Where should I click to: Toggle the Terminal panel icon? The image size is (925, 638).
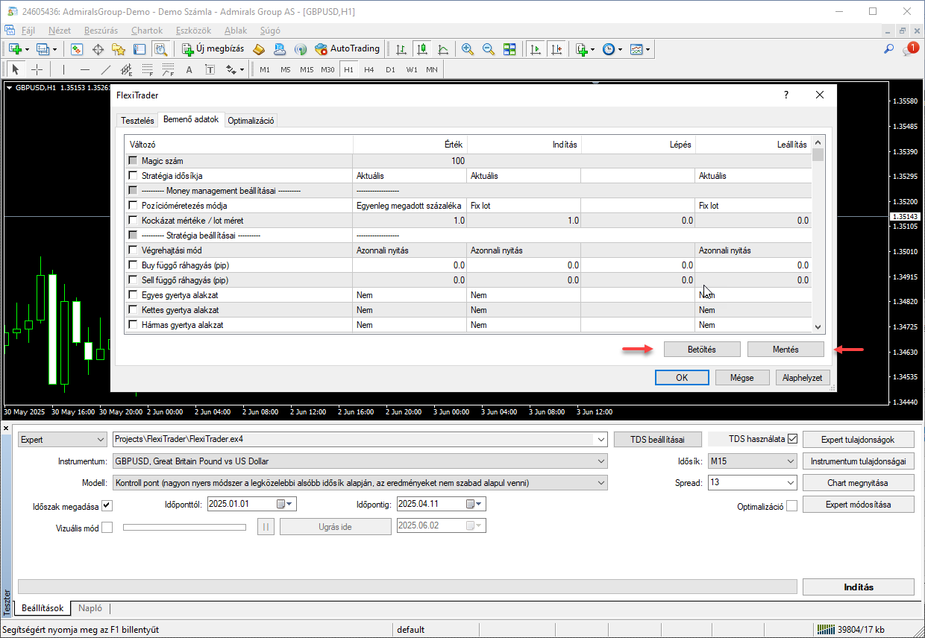click(x=139, y=49)
